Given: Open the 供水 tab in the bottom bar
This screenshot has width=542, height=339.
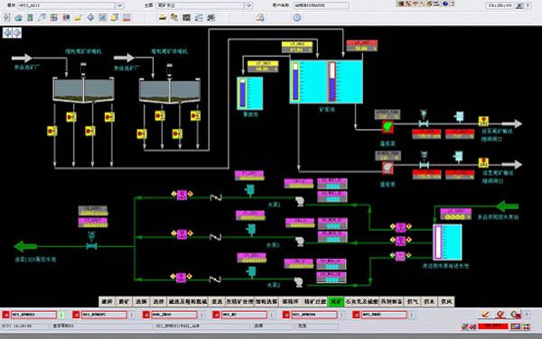Looking at the screenshot, I should (429, 301).
